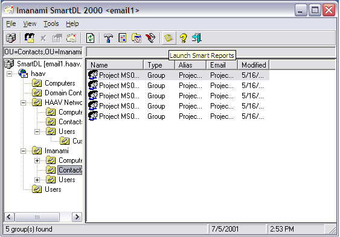The height and width of the screenshot is (237, 340).
Task: Click the folder icon beside Imanami
Action: (x=37, y=151)
